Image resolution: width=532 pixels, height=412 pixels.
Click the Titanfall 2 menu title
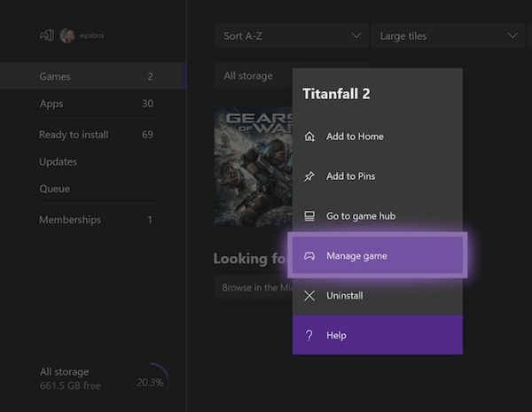point(336,94)
